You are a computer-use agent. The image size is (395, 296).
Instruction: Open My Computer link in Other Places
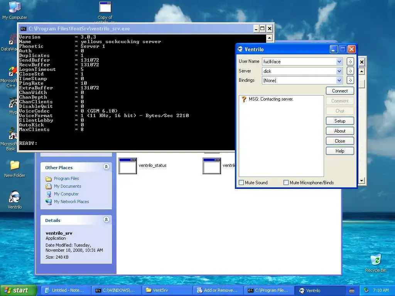(66, 194)
